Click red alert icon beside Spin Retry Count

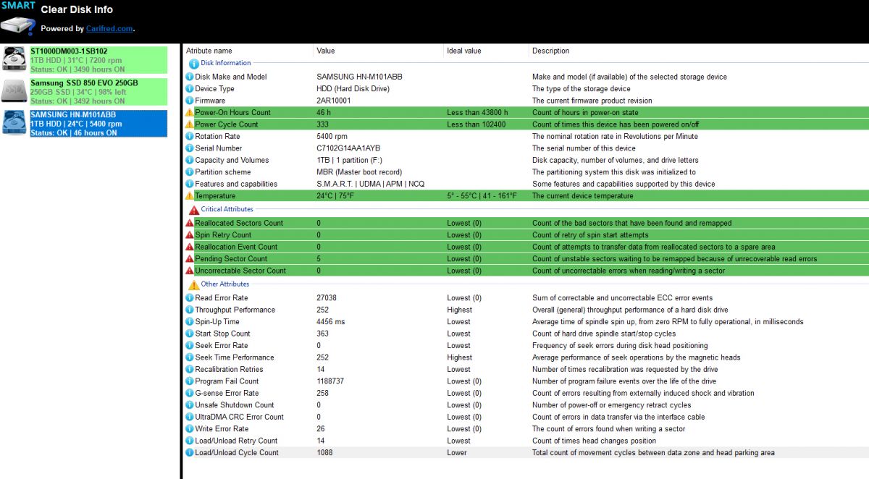(190, 235)
